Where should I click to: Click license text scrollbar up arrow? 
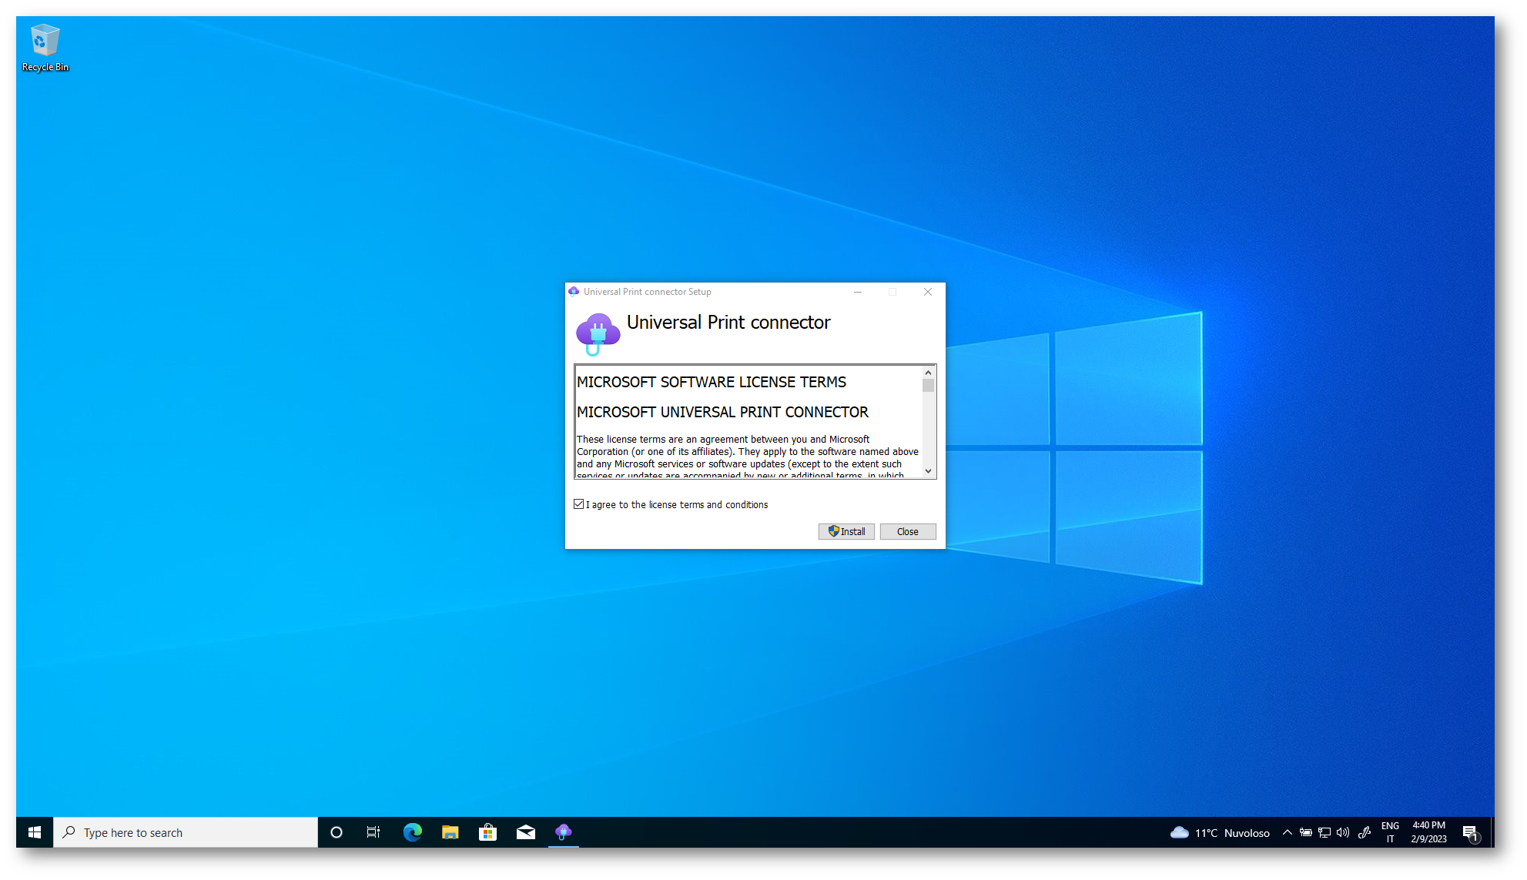(x=929, y=373)
